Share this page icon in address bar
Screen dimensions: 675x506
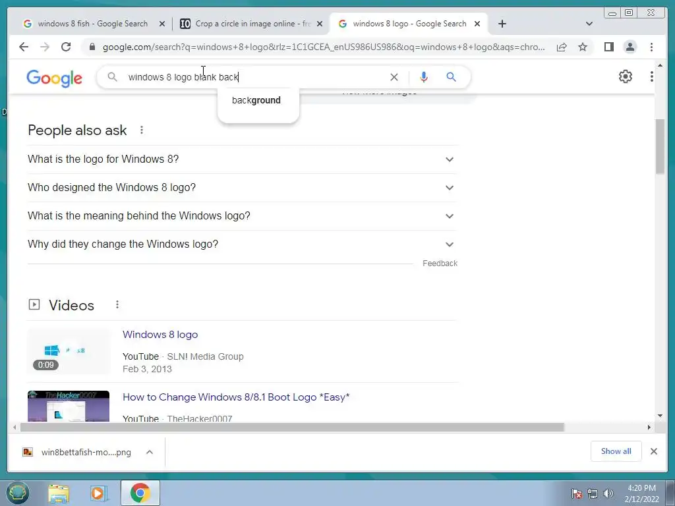562,47
